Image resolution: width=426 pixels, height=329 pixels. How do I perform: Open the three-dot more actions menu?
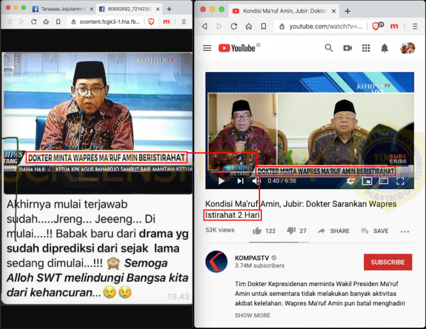click(x=404, y=232)
